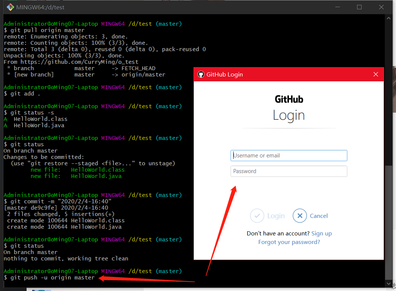This screenshot has height=291, width=396.
Task: Click the GitHub octocat icon in dialog title
Action: pos(201,75)
